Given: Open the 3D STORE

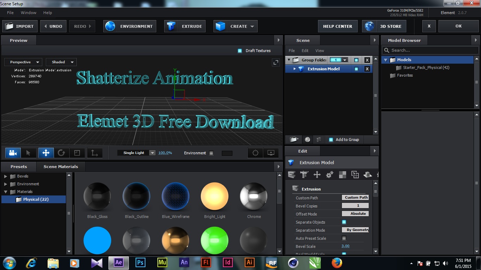Looking at the screenshot, I should (x=384, y=26).
